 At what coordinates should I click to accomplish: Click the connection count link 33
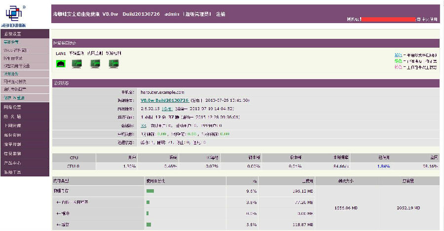(x=143, y=125)
